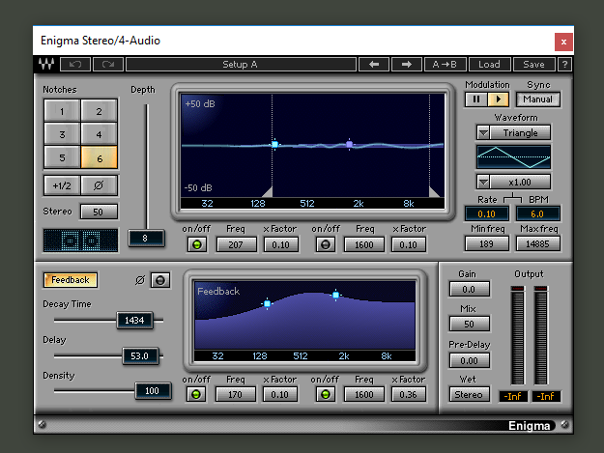Select the second node on Feedback graph
The width and height of the screenshot is (604, 453).
[x=335, y=295]
